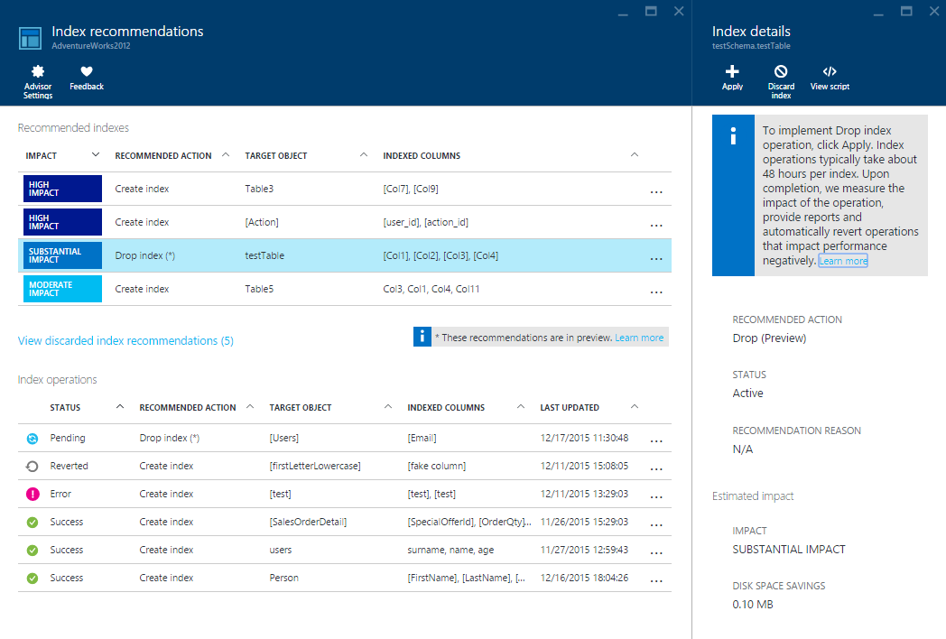Sort by Last Updated column header

[569, 408]
